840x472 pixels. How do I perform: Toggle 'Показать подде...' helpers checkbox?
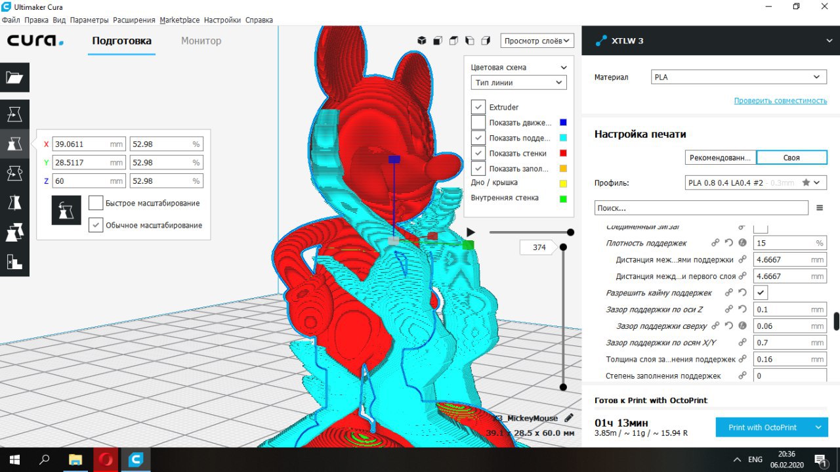click(x=478, y=138)
